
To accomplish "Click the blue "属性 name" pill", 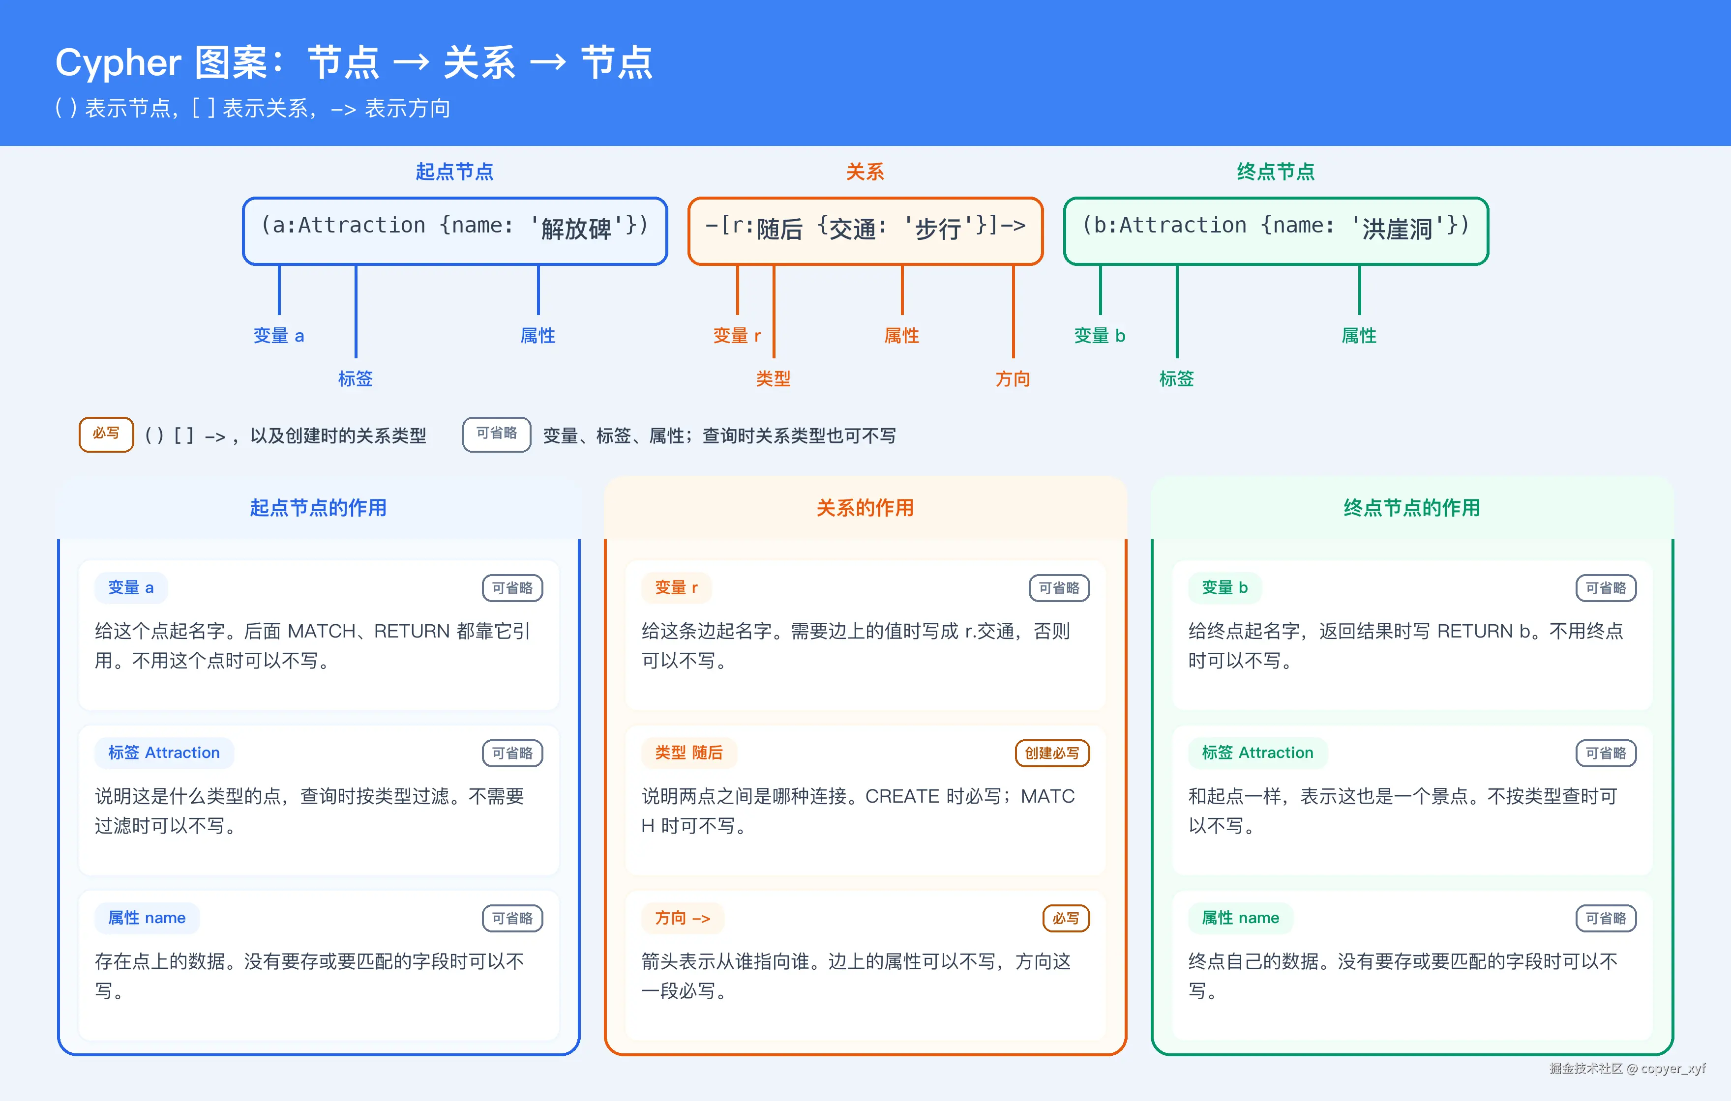I will (147, 918).
